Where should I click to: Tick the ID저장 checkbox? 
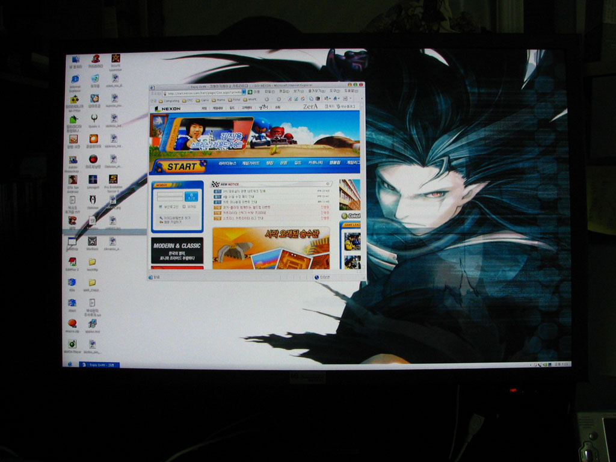click(184, 207)
